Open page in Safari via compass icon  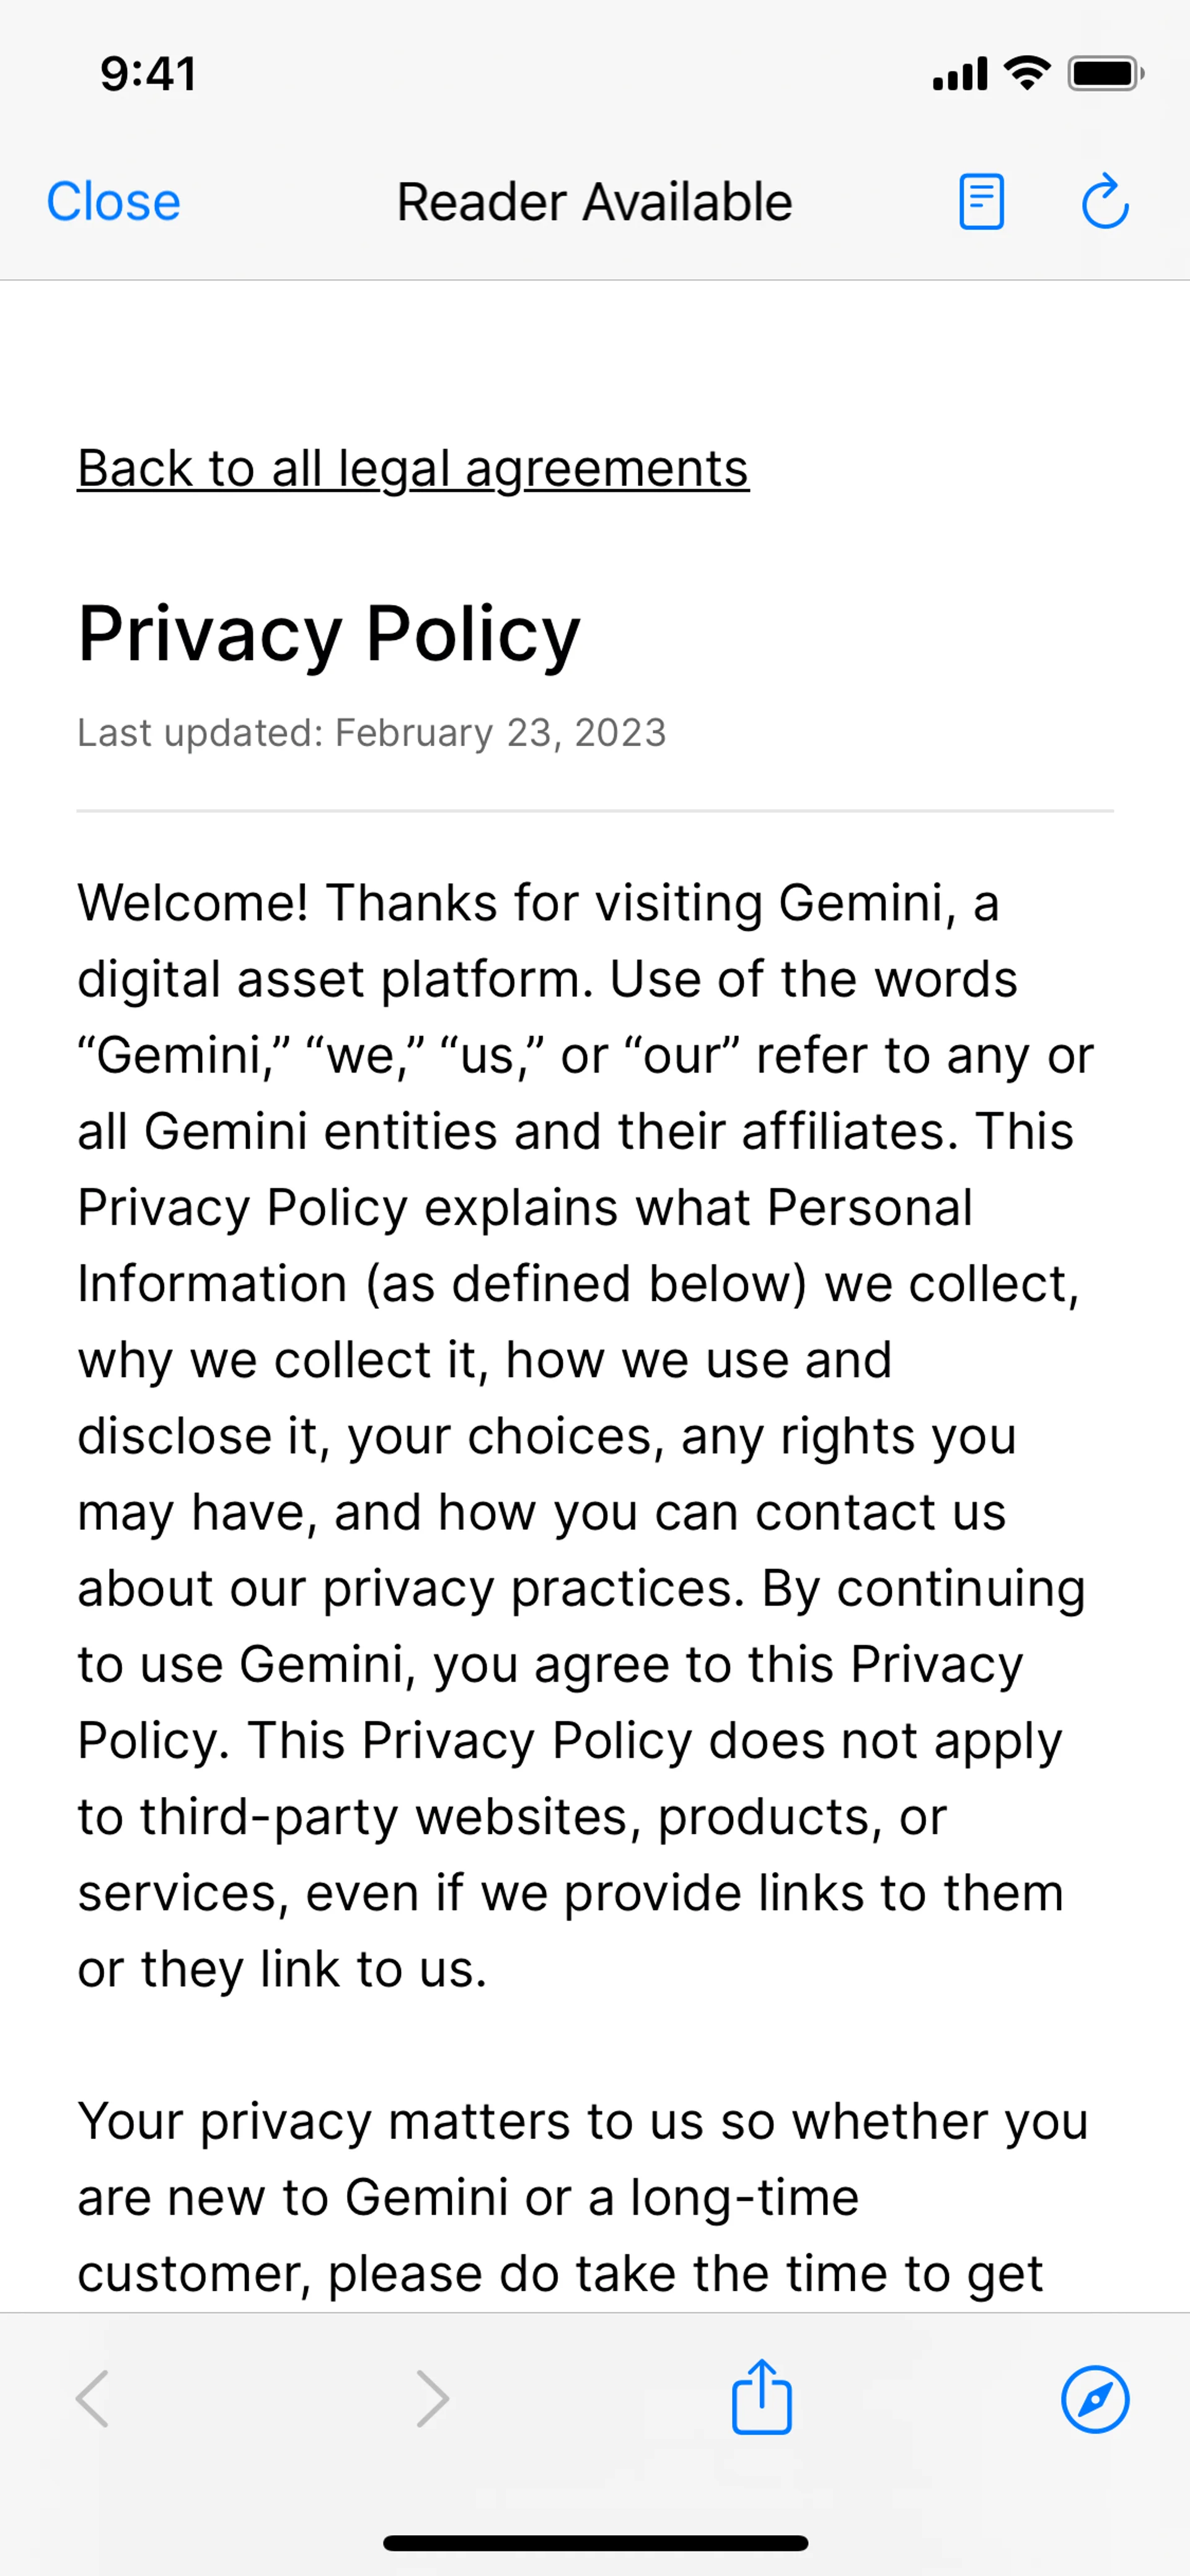(1095, 2398)
